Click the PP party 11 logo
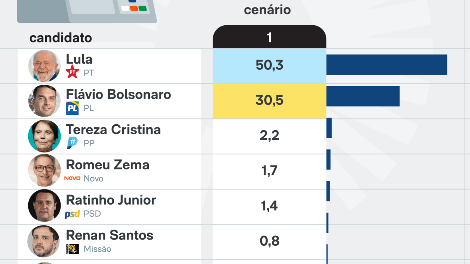 click(x=72, y=143)
